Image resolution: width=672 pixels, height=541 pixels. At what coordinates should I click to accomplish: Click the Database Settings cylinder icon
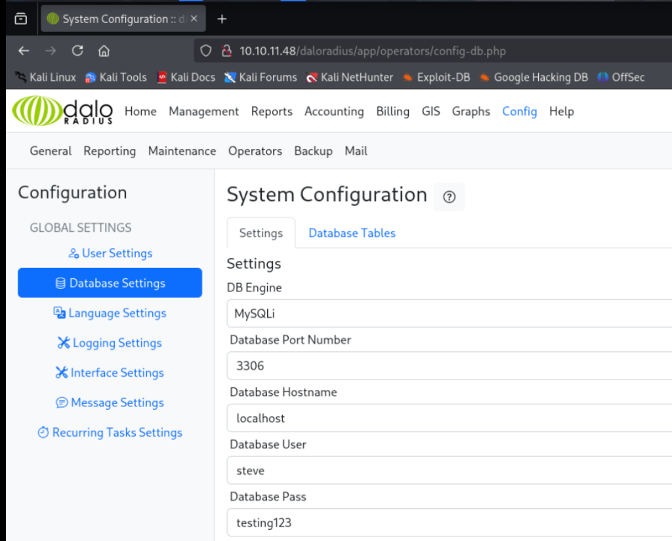point(60,283)
